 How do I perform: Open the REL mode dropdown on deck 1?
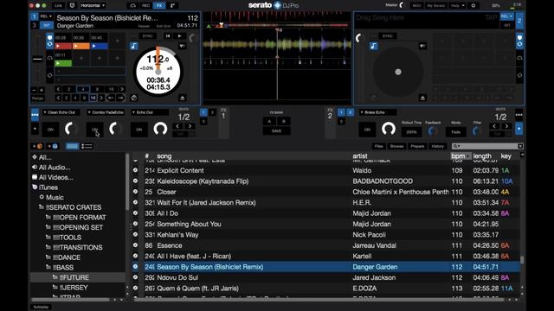click(46, 16)
